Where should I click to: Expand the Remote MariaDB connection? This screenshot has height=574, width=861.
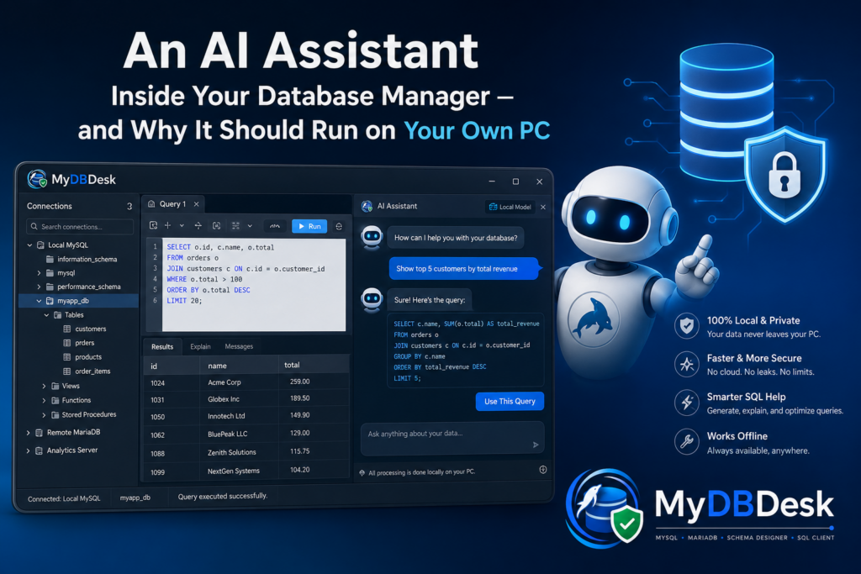(x=29, y=433)
